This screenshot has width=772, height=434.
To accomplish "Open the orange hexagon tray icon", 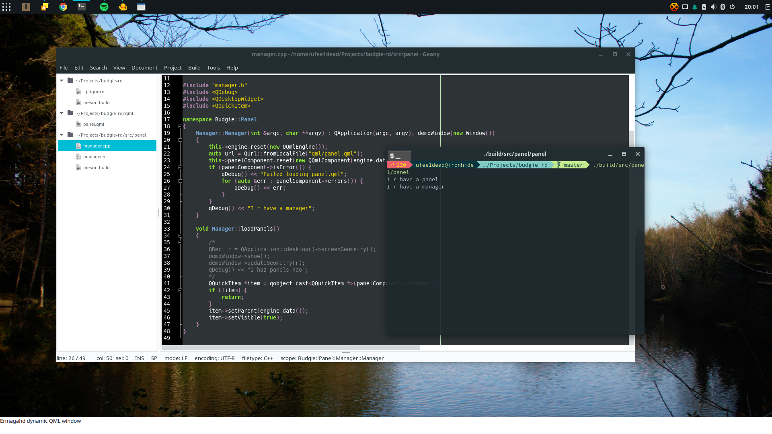I will (674, 7).
